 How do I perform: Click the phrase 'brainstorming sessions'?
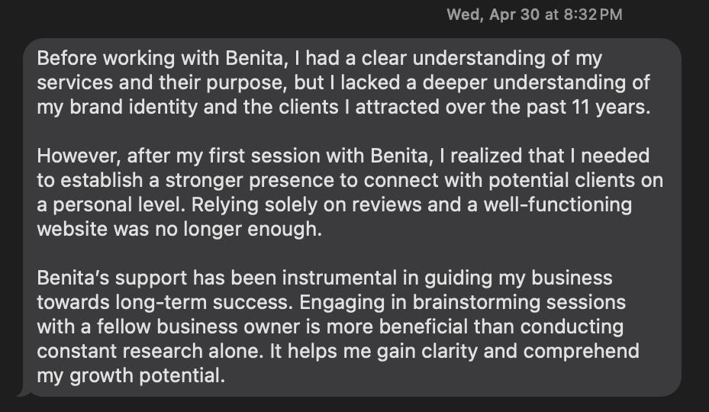pos(519,303)
